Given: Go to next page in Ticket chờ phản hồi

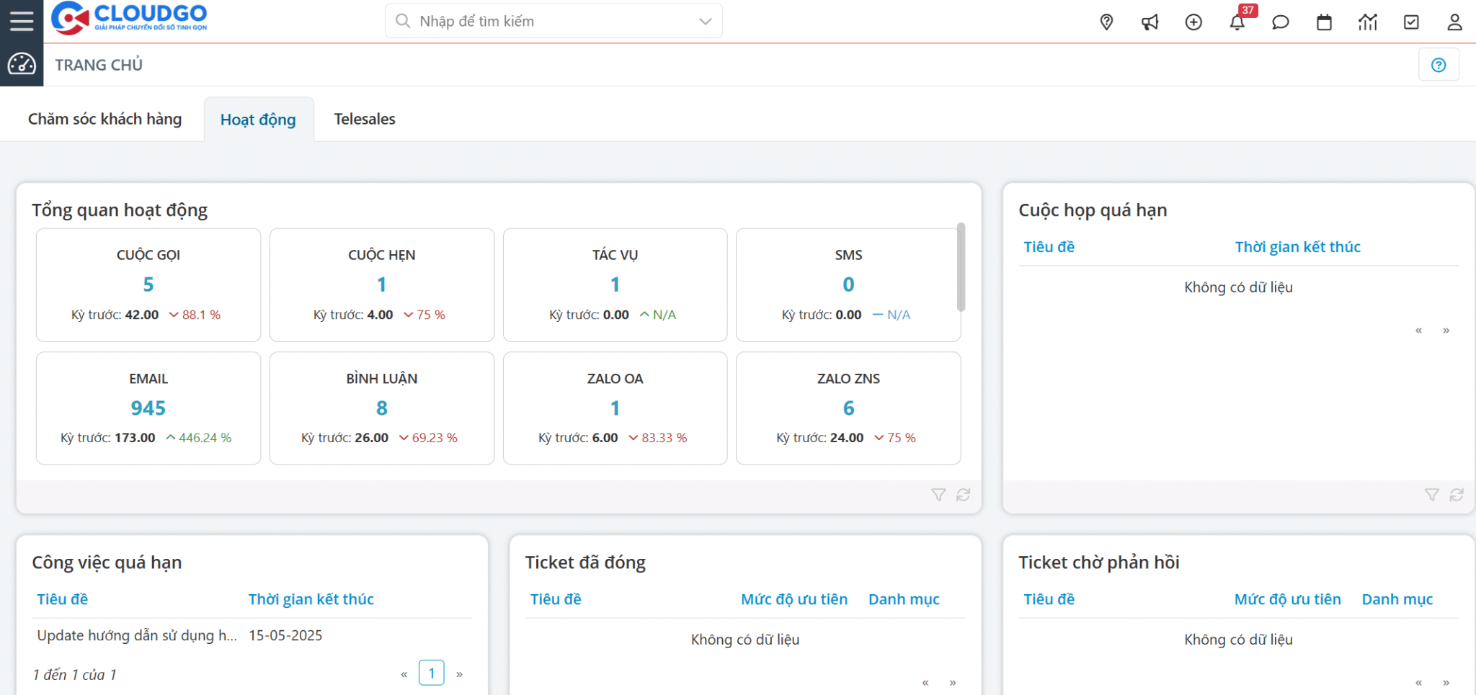Looking at the screenshot, I should pyautogui.click(x=1446, y=683).
